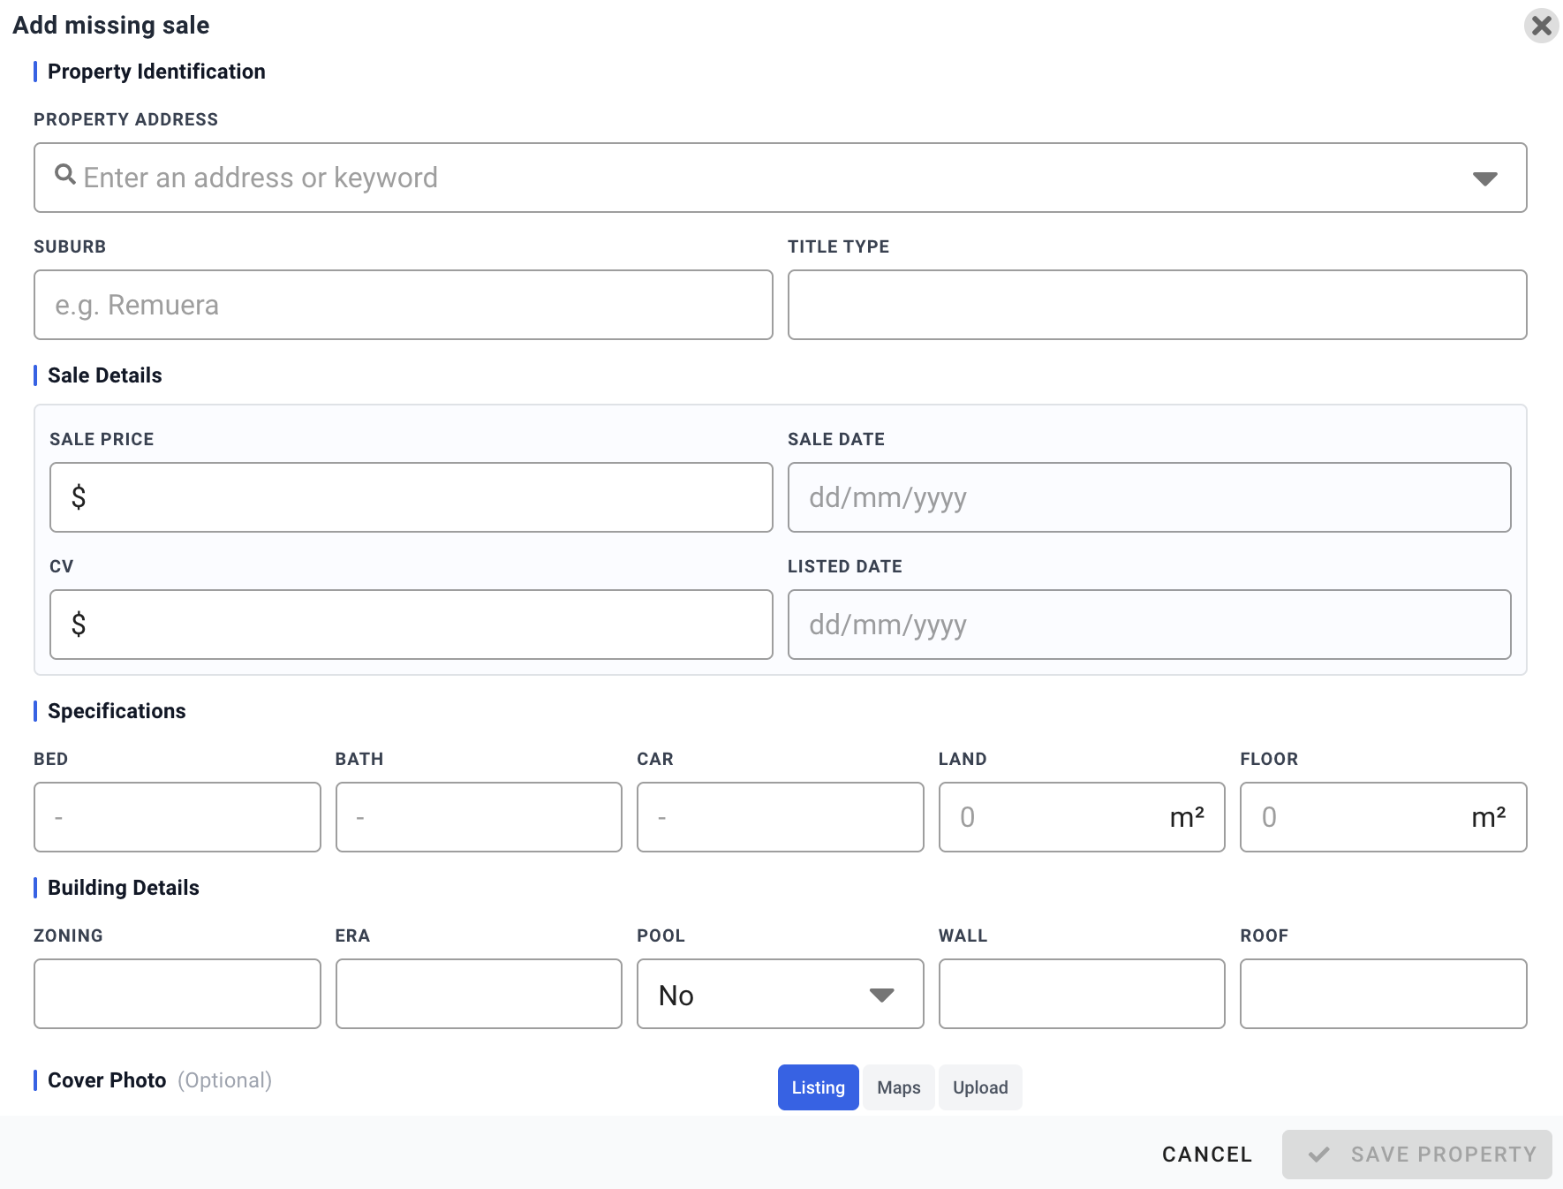Click the Suburb input field
1563x1189 pixels.
tap(403, 305)
